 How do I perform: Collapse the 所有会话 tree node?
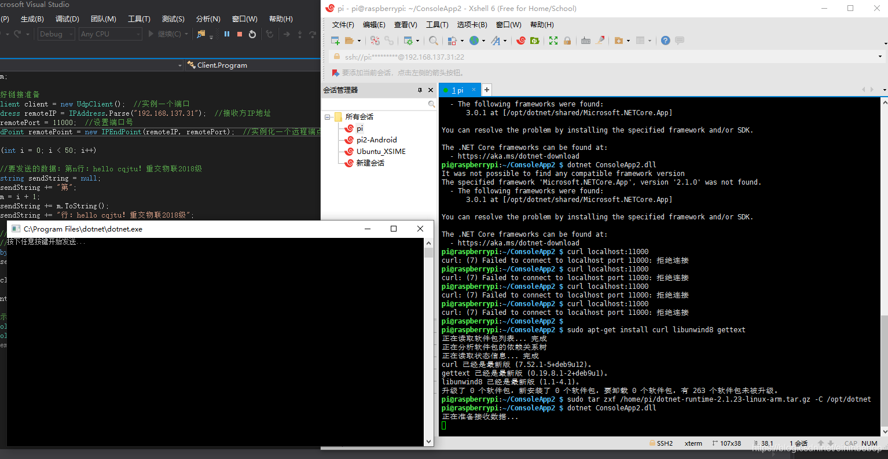pos(328,117)
